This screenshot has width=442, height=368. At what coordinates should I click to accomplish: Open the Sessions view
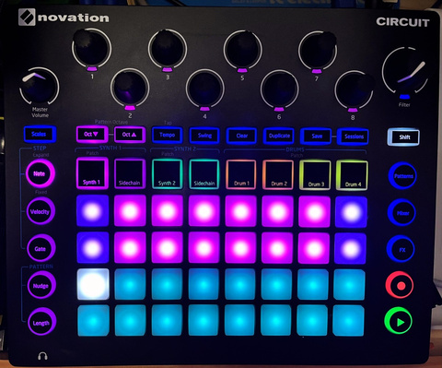(x=354, y=137)
